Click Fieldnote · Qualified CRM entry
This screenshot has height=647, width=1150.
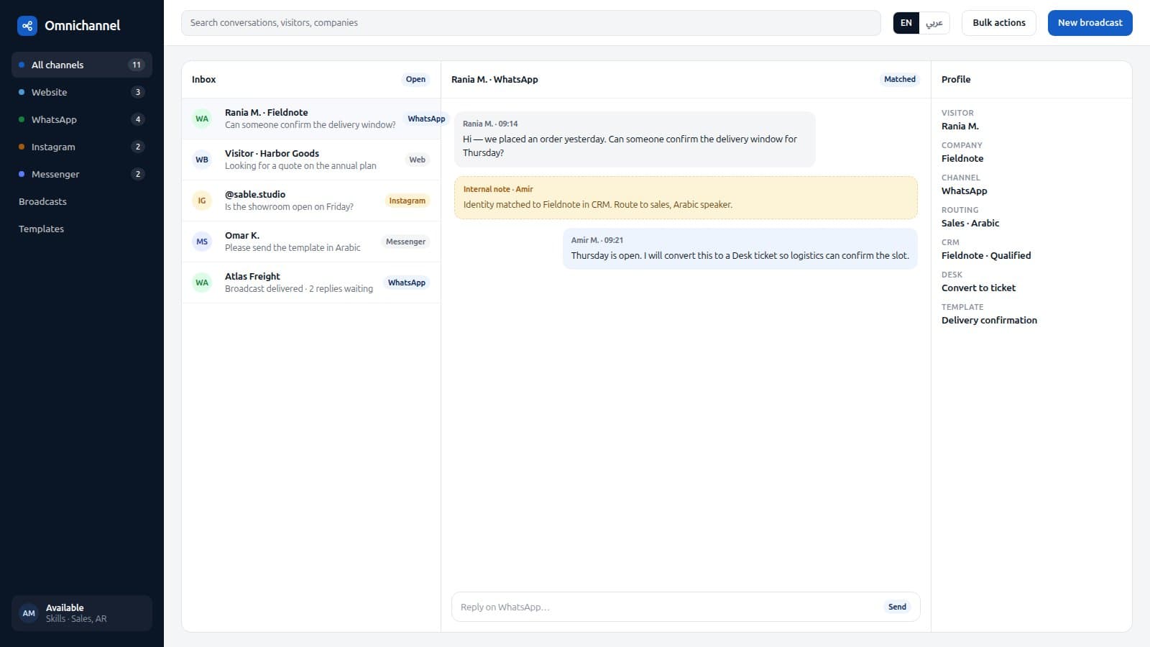click(x=986, y=255)
